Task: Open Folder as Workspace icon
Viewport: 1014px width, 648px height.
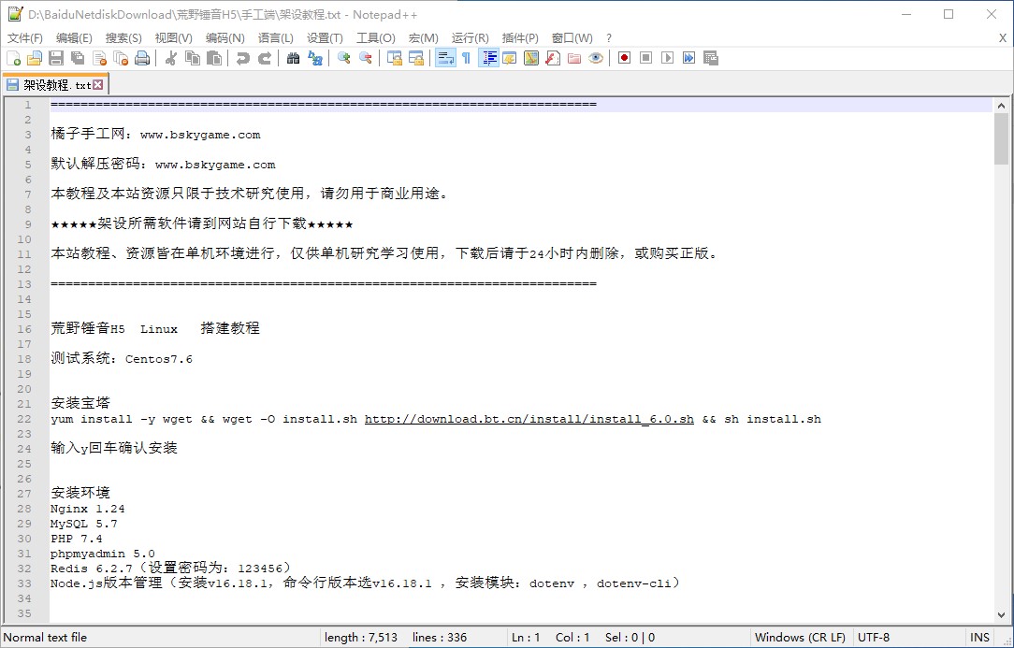Action: point(574,58)
